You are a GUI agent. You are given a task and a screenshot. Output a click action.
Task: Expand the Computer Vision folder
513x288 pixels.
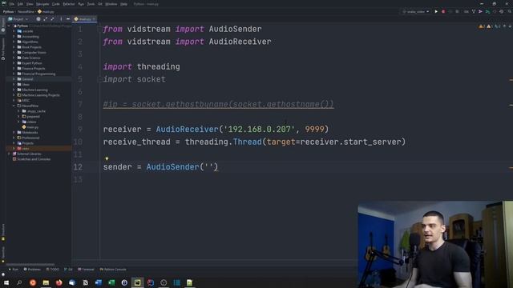(14, 53)
